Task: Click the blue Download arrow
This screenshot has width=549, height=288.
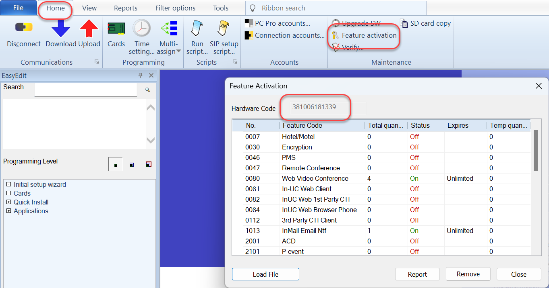Action: [61, 29]
